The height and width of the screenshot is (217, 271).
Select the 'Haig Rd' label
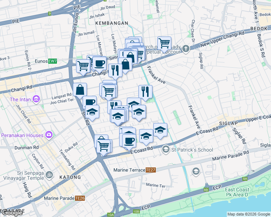point(27,190)
